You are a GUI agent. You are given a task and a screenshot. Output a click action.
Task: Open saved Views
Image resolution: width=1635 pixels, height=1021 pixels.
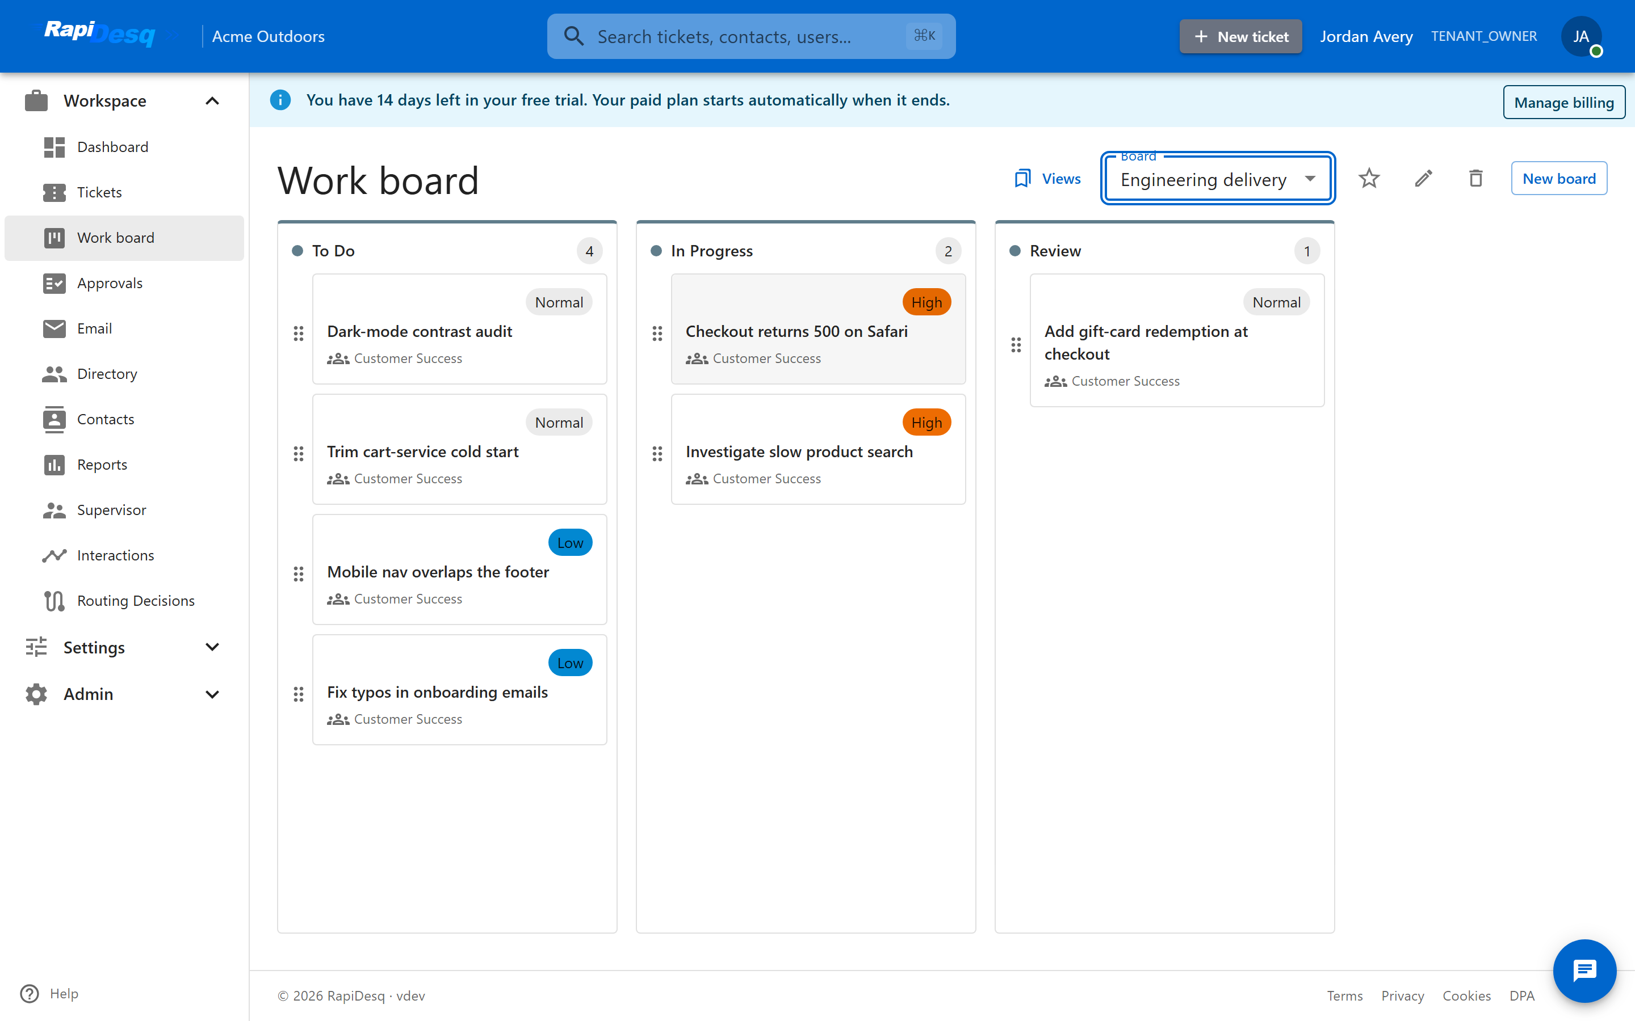(x=1047, y=178)
